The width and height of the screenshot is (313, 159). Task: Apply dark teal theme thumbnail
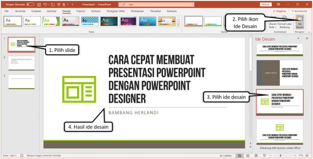(109, 21)
